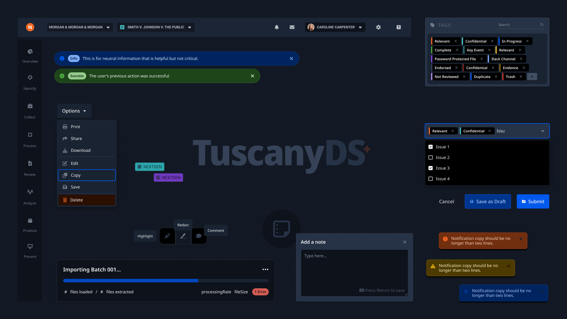Dismiss the Info alert banner
The height and width of the screenshot is (319, 567).
tap(291, 58)
